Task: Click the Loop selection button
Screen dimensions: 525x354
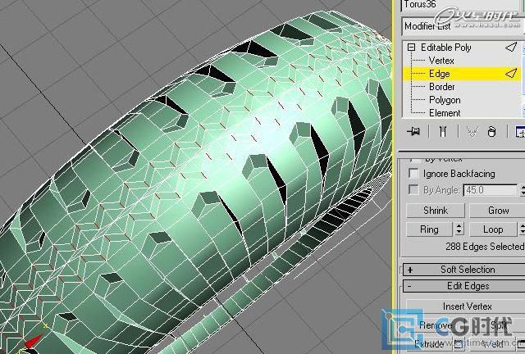Action: [x=493, y=229]
